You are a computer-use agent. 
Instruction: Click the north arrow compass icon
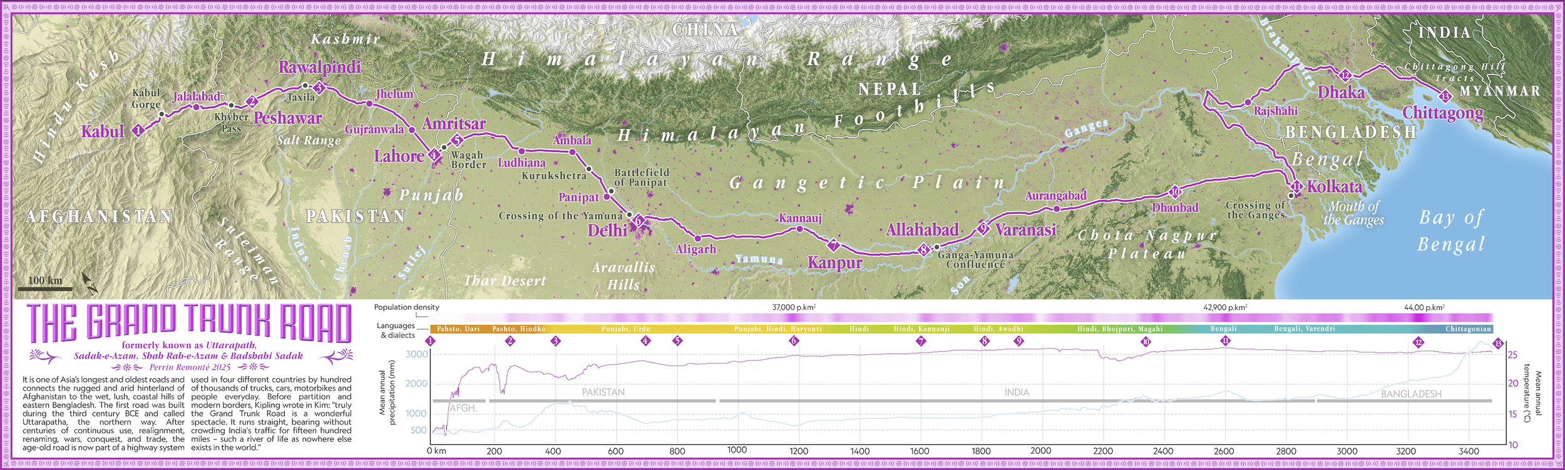click(89, 283)
